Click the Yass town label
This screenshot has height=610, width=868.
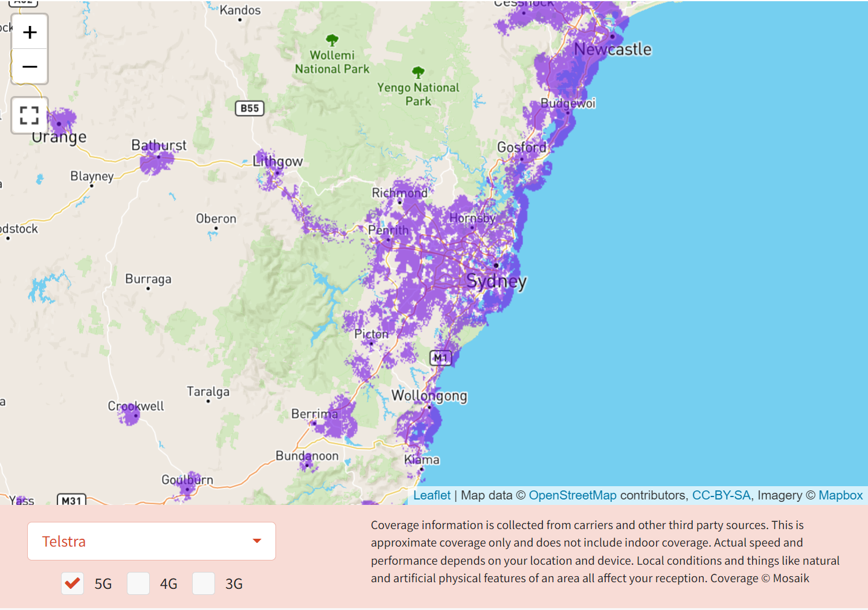[22, 500]
